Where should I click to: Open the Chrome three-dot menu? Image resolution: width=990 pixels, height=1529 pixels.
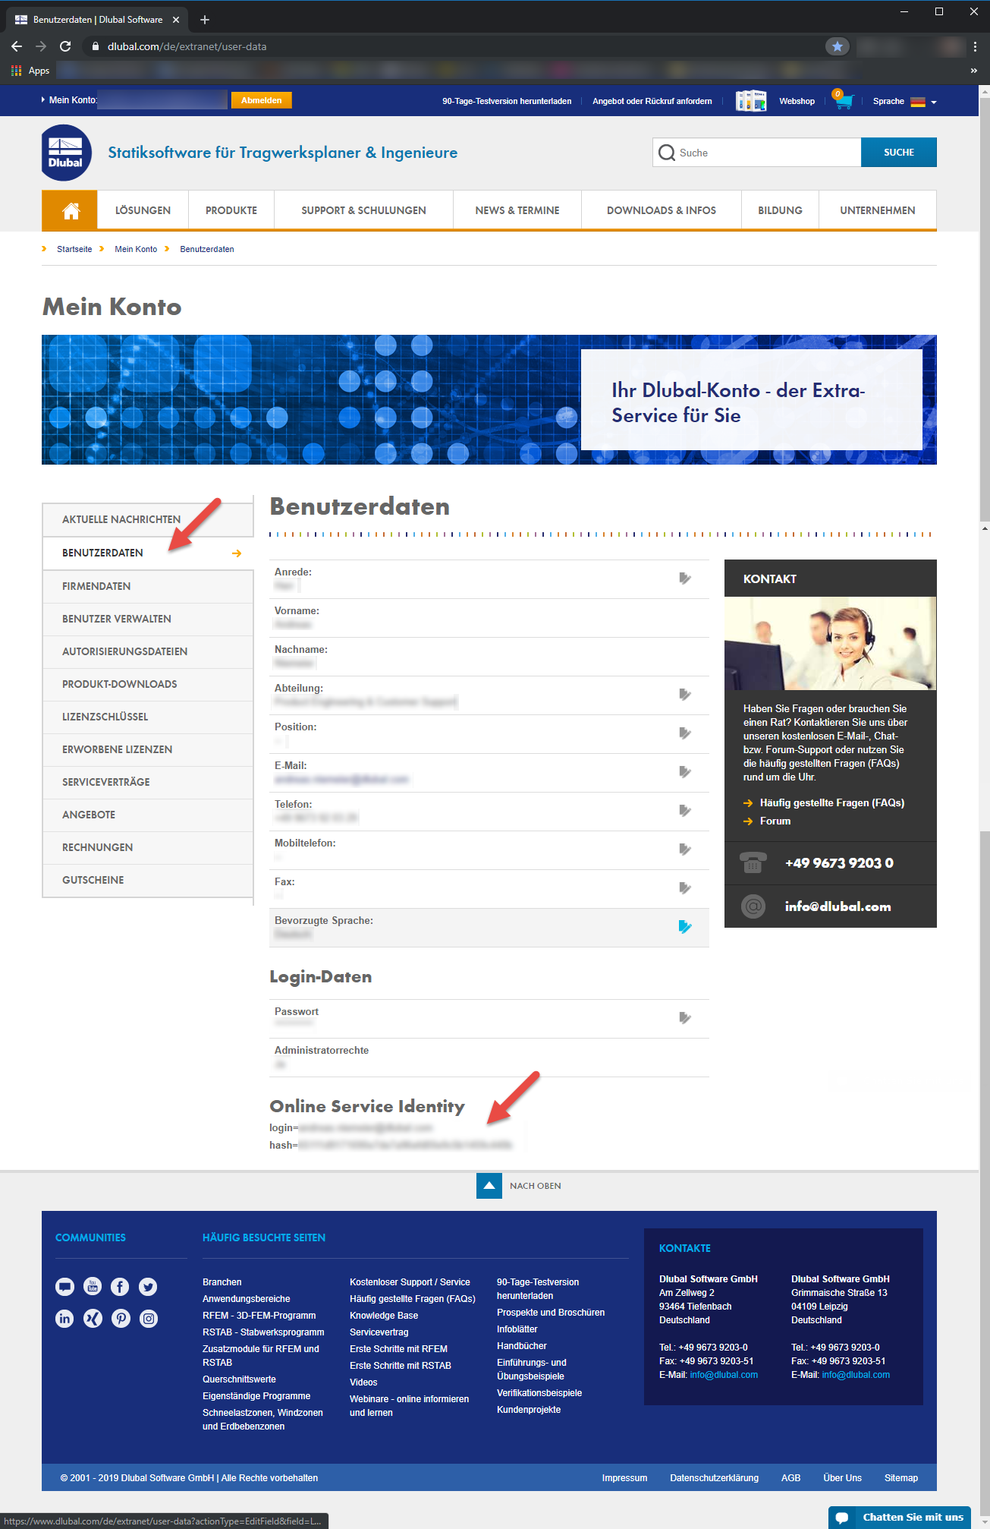(x=975, y=46)
